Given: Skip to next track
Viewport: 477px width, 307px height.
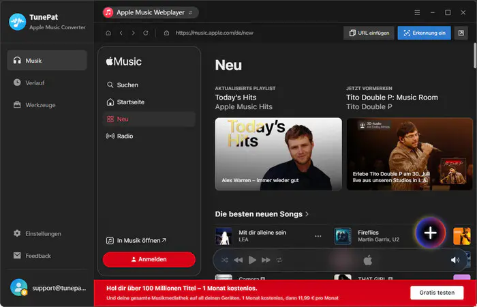Looking at the screenshot, I should click(x=266, y=260).
